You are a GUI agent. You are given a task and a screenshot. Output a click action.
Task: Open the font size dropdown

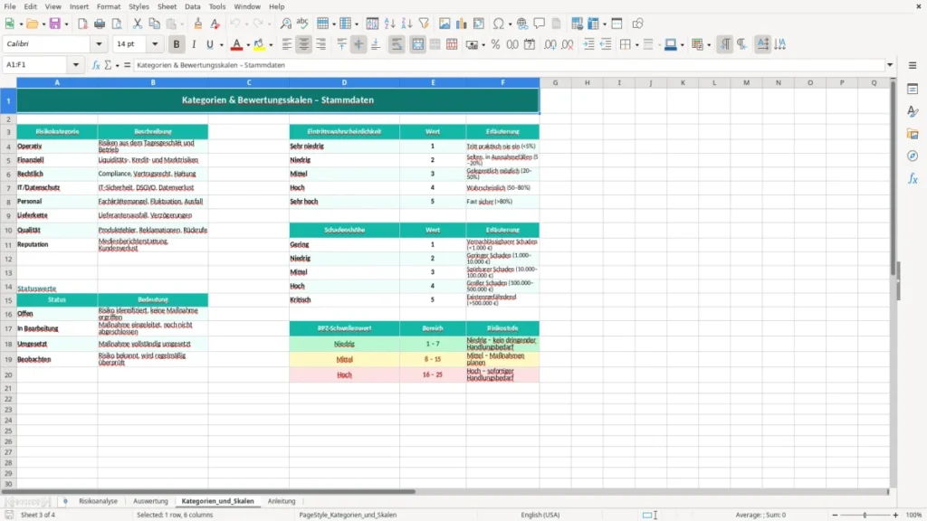[x=155, y=43]
